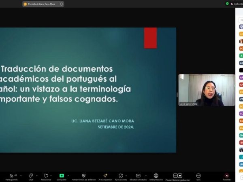Select the JM participant avatar
This screenshot has width=243, height=182.
tap(241, 164)
